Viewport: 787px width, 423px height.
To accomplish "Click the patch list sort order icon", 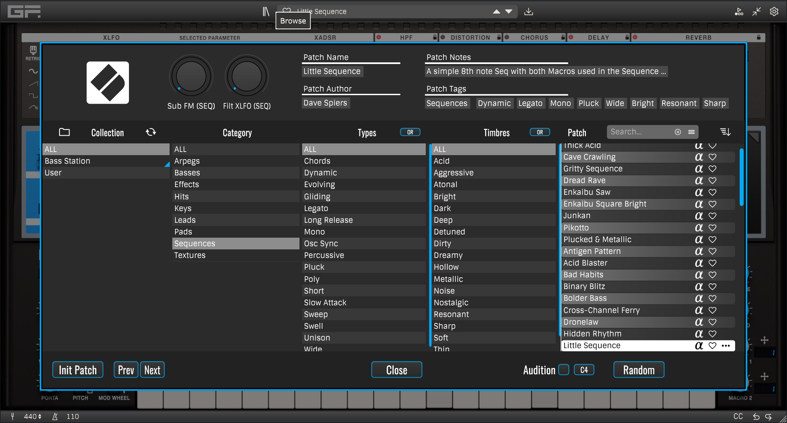I will pos(725,132).
